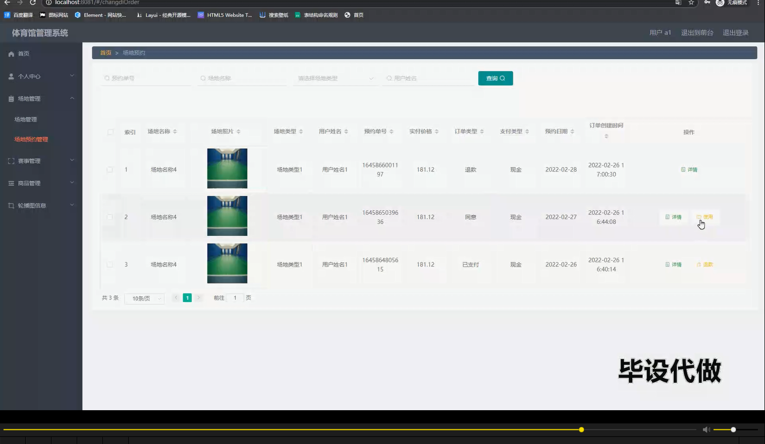Open 首页 in the sidebar
Viewport: 765px width, 444px height.
click(24, 53)
